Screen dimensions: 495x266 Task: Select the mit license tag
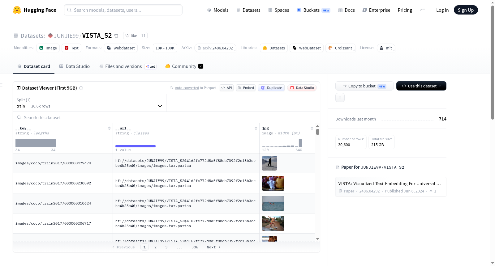click(386, 48)
